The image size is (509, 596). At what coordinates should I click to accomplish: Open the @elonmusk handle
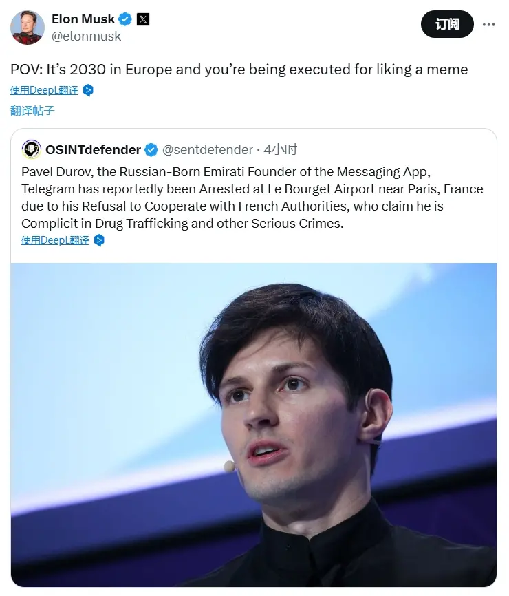tap(87, 36)
